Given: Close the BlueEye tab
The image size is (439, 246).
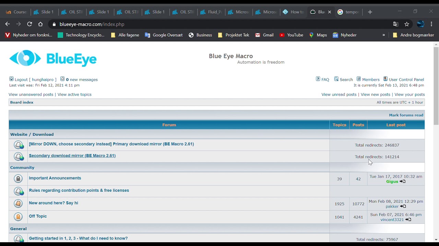Looking at the screenshot, I should pyautogui.click(x=330, y=12).
